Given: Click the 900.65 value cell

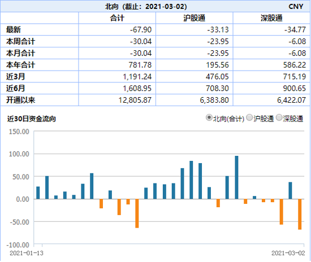Looking at the screenshot, I should 295,88.
